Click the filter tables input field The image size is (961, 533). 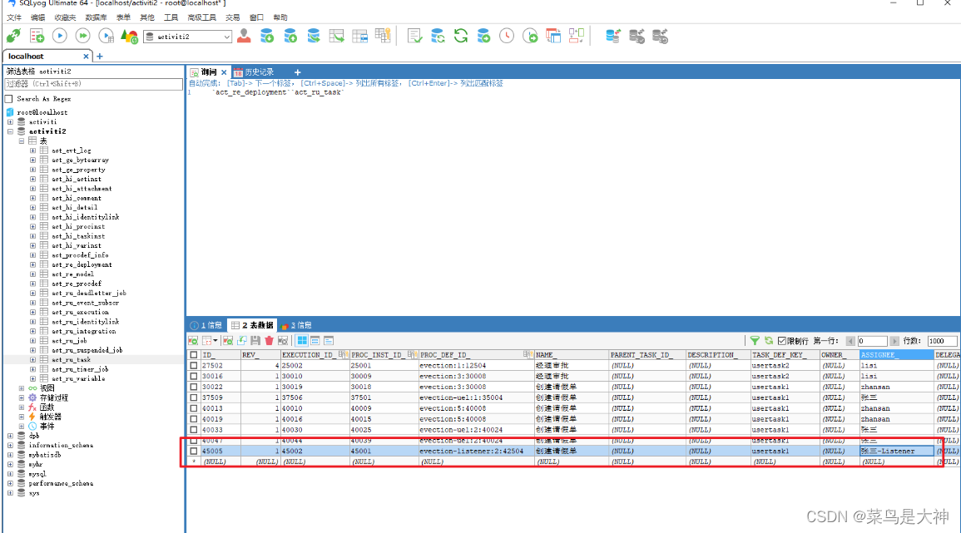pyautogui.click(x=94, y=84)
